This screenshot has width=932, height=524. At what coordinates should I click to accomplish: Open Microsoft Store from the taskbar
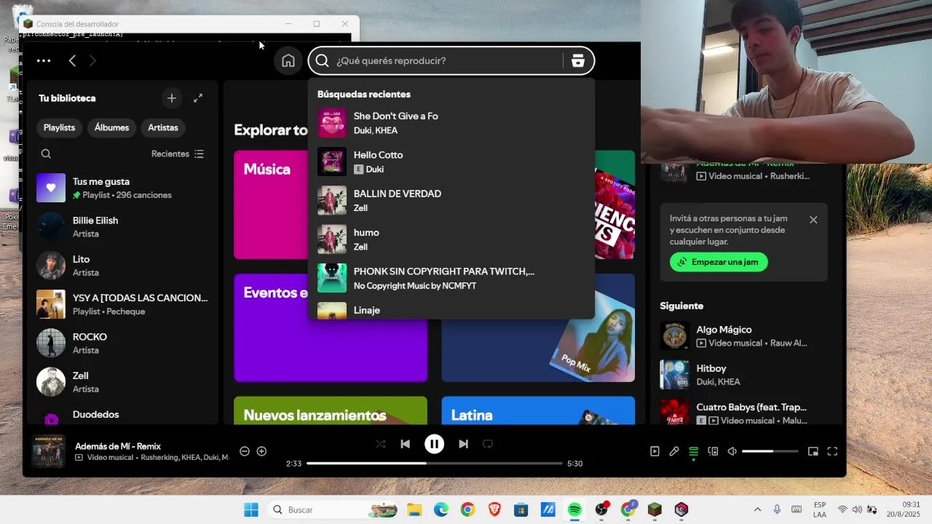click(x=521, y=509)
